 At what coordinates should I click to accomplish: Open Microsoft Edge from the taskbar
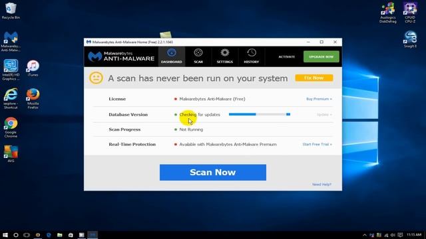[x=49, y=235]
